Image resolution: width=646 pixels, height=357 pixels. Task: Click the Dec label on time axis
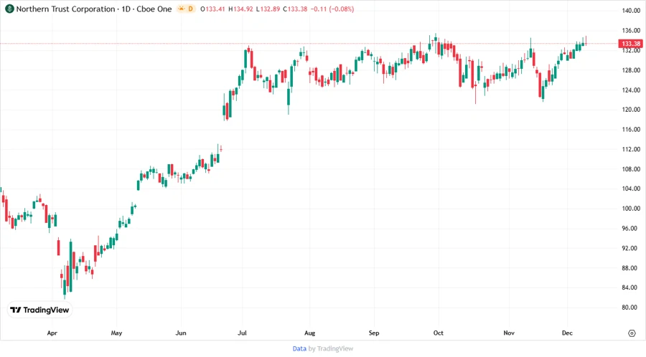click(567, 333)
